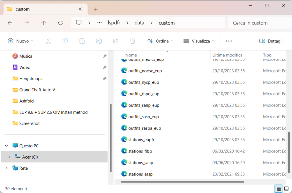Open the Visualizza view dropdown
This screenshot has width=292, height=193.
click(199, 41)
